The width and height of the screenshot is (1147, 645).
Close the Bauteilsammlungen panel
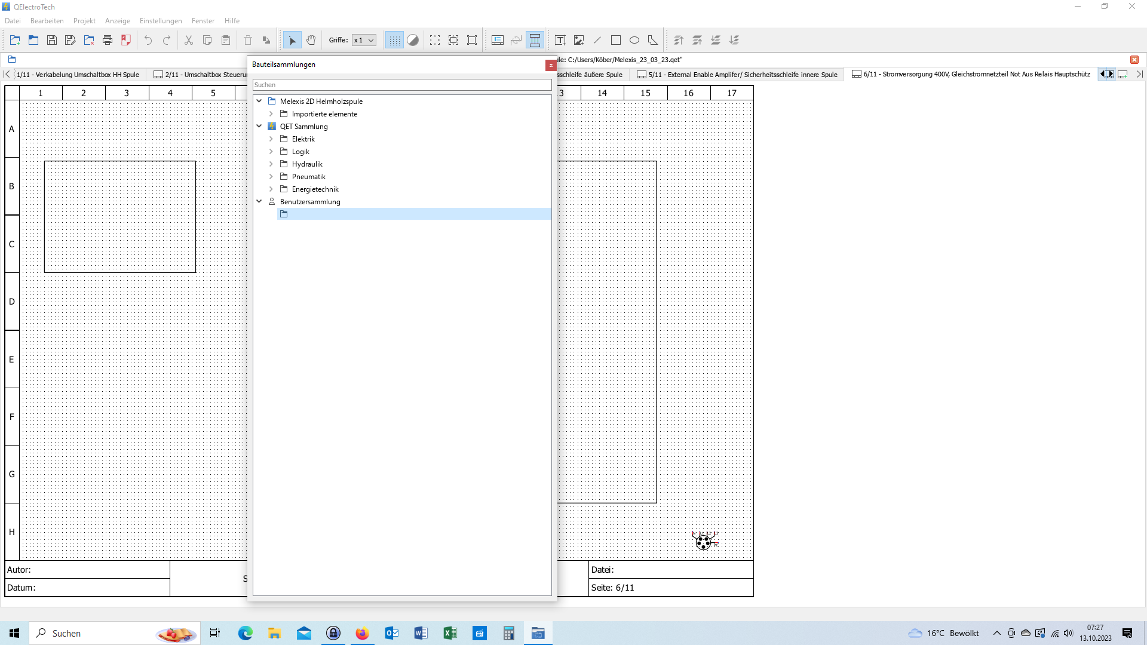point(551,65)
